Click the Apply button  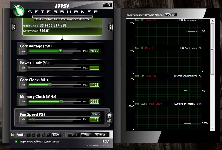74,134
